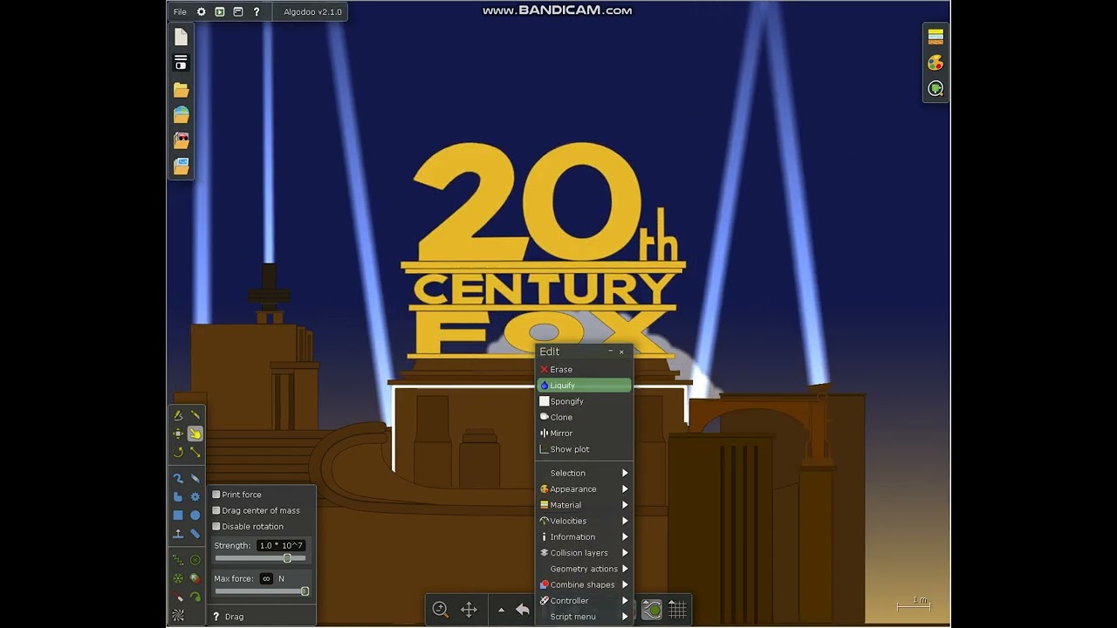Choose Mirror in the Edit menu
This screenshot has height=628, width=1117.
584,433
